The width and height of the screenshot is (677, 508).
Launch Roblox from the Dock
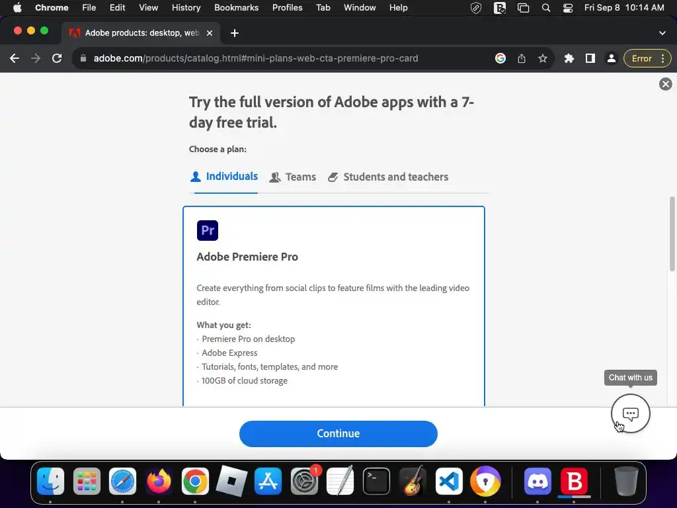[x=231, y=482]
